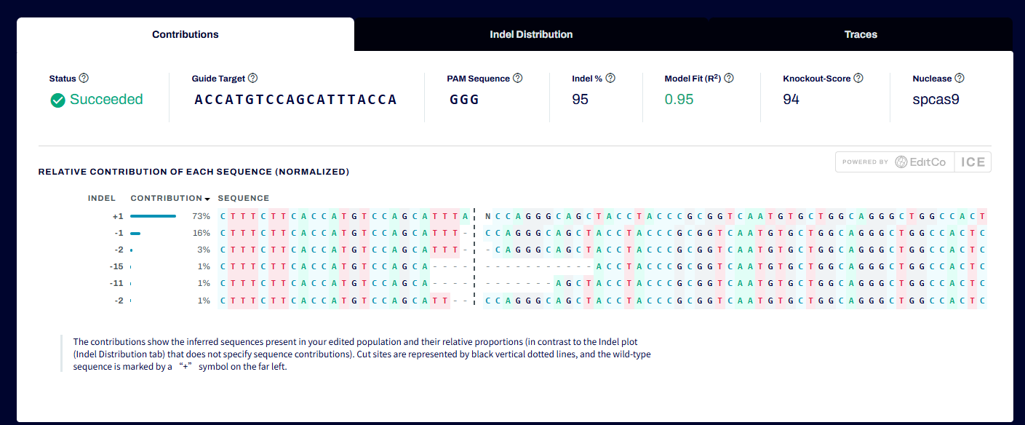Show the Model Fit (R²) help icon
This screenshot has height=425, width=1025.
(x=729, y=79)
